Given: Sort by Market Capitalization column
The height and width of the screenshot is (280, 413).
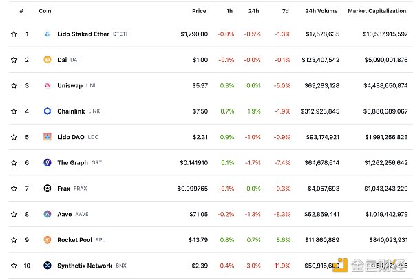Looking at the screenshot, I should point(377,11).
